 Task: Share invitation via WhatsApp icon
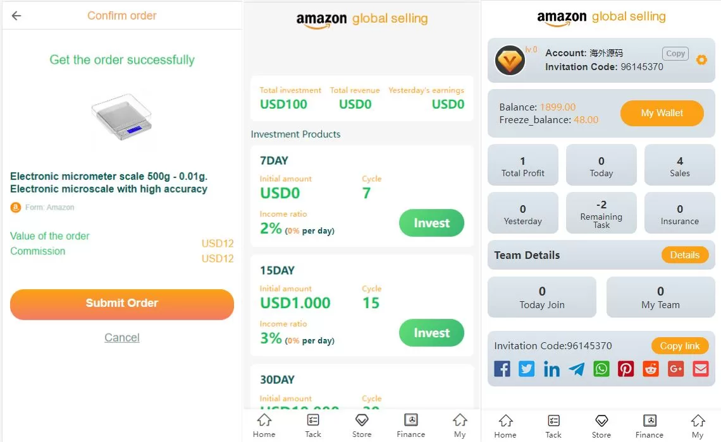(x=601, y=369)
